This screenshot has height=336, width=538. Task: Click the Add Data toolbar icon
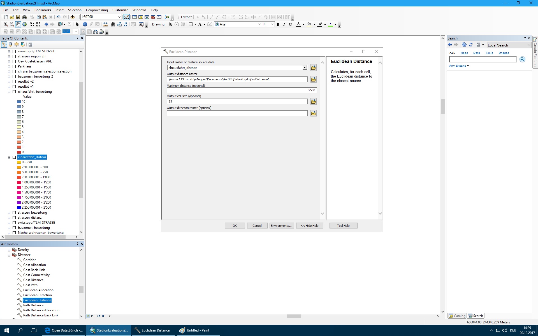[72, 17]
